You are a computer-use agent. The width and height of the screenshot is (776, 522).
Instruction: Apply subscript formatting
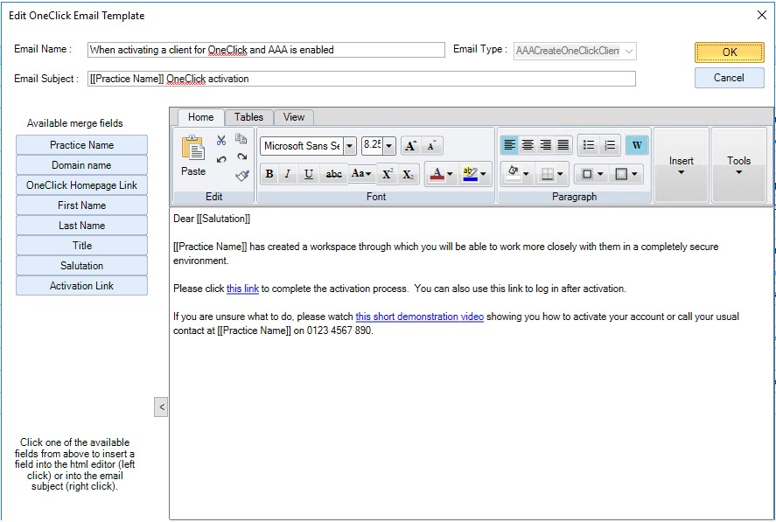point(408,174)
